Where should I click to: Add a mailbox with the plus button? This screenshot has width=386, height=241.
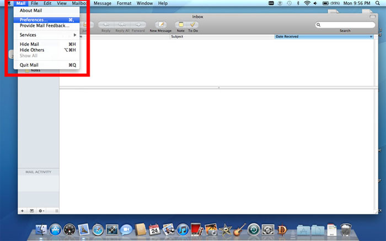(x=23, y=211)
